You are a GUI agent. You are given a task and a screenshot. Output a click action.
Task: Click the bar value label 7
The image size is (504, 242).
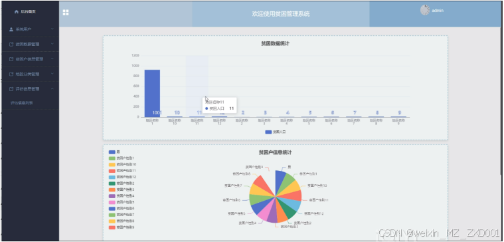[x=355, y=112]
